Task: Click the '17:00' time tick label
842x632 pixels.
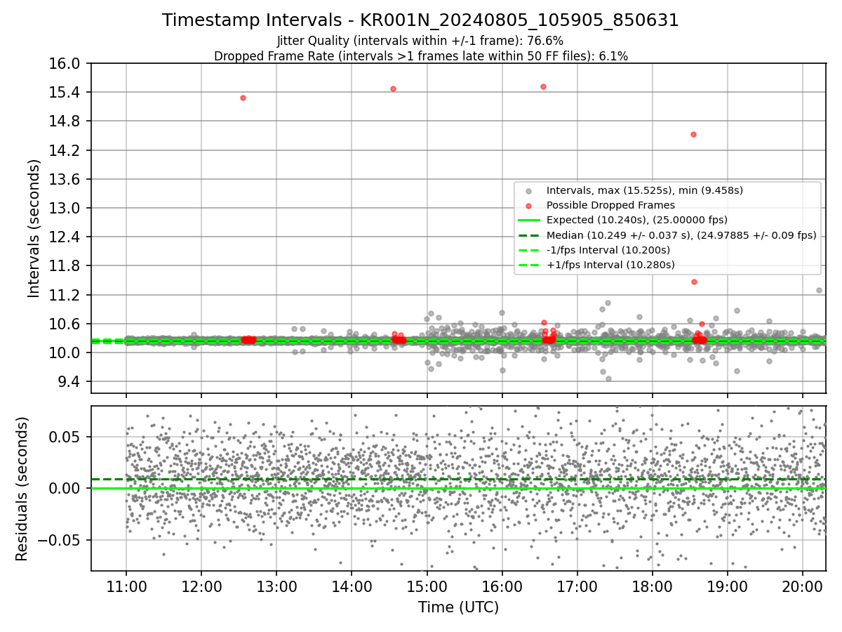Action: point(577,586)
